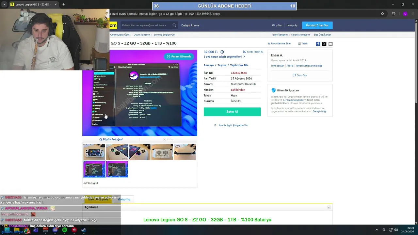Click the main listing photo
This screenshot has width=418, height=235.
click(140, 93)
